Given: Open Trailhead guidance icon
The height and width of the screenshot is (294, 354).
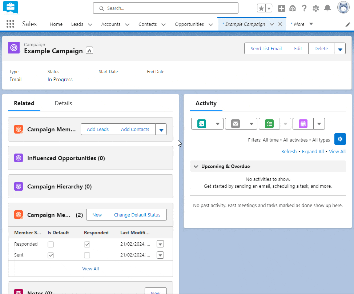Looking at the screenshot, I should click(293, 8).
